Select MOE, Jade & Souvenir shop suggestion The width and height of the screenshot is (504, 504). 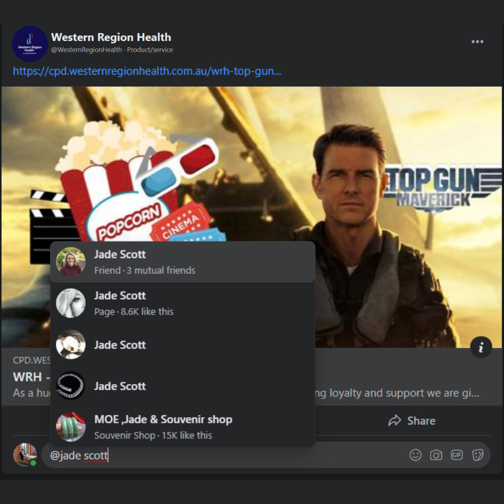pos(182,427)
